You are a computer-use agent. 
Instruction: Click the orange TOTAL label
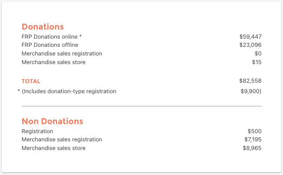tap(31, 81)
